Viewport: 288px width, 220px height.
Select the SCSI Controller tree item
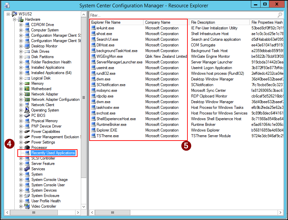coord(43,158)
